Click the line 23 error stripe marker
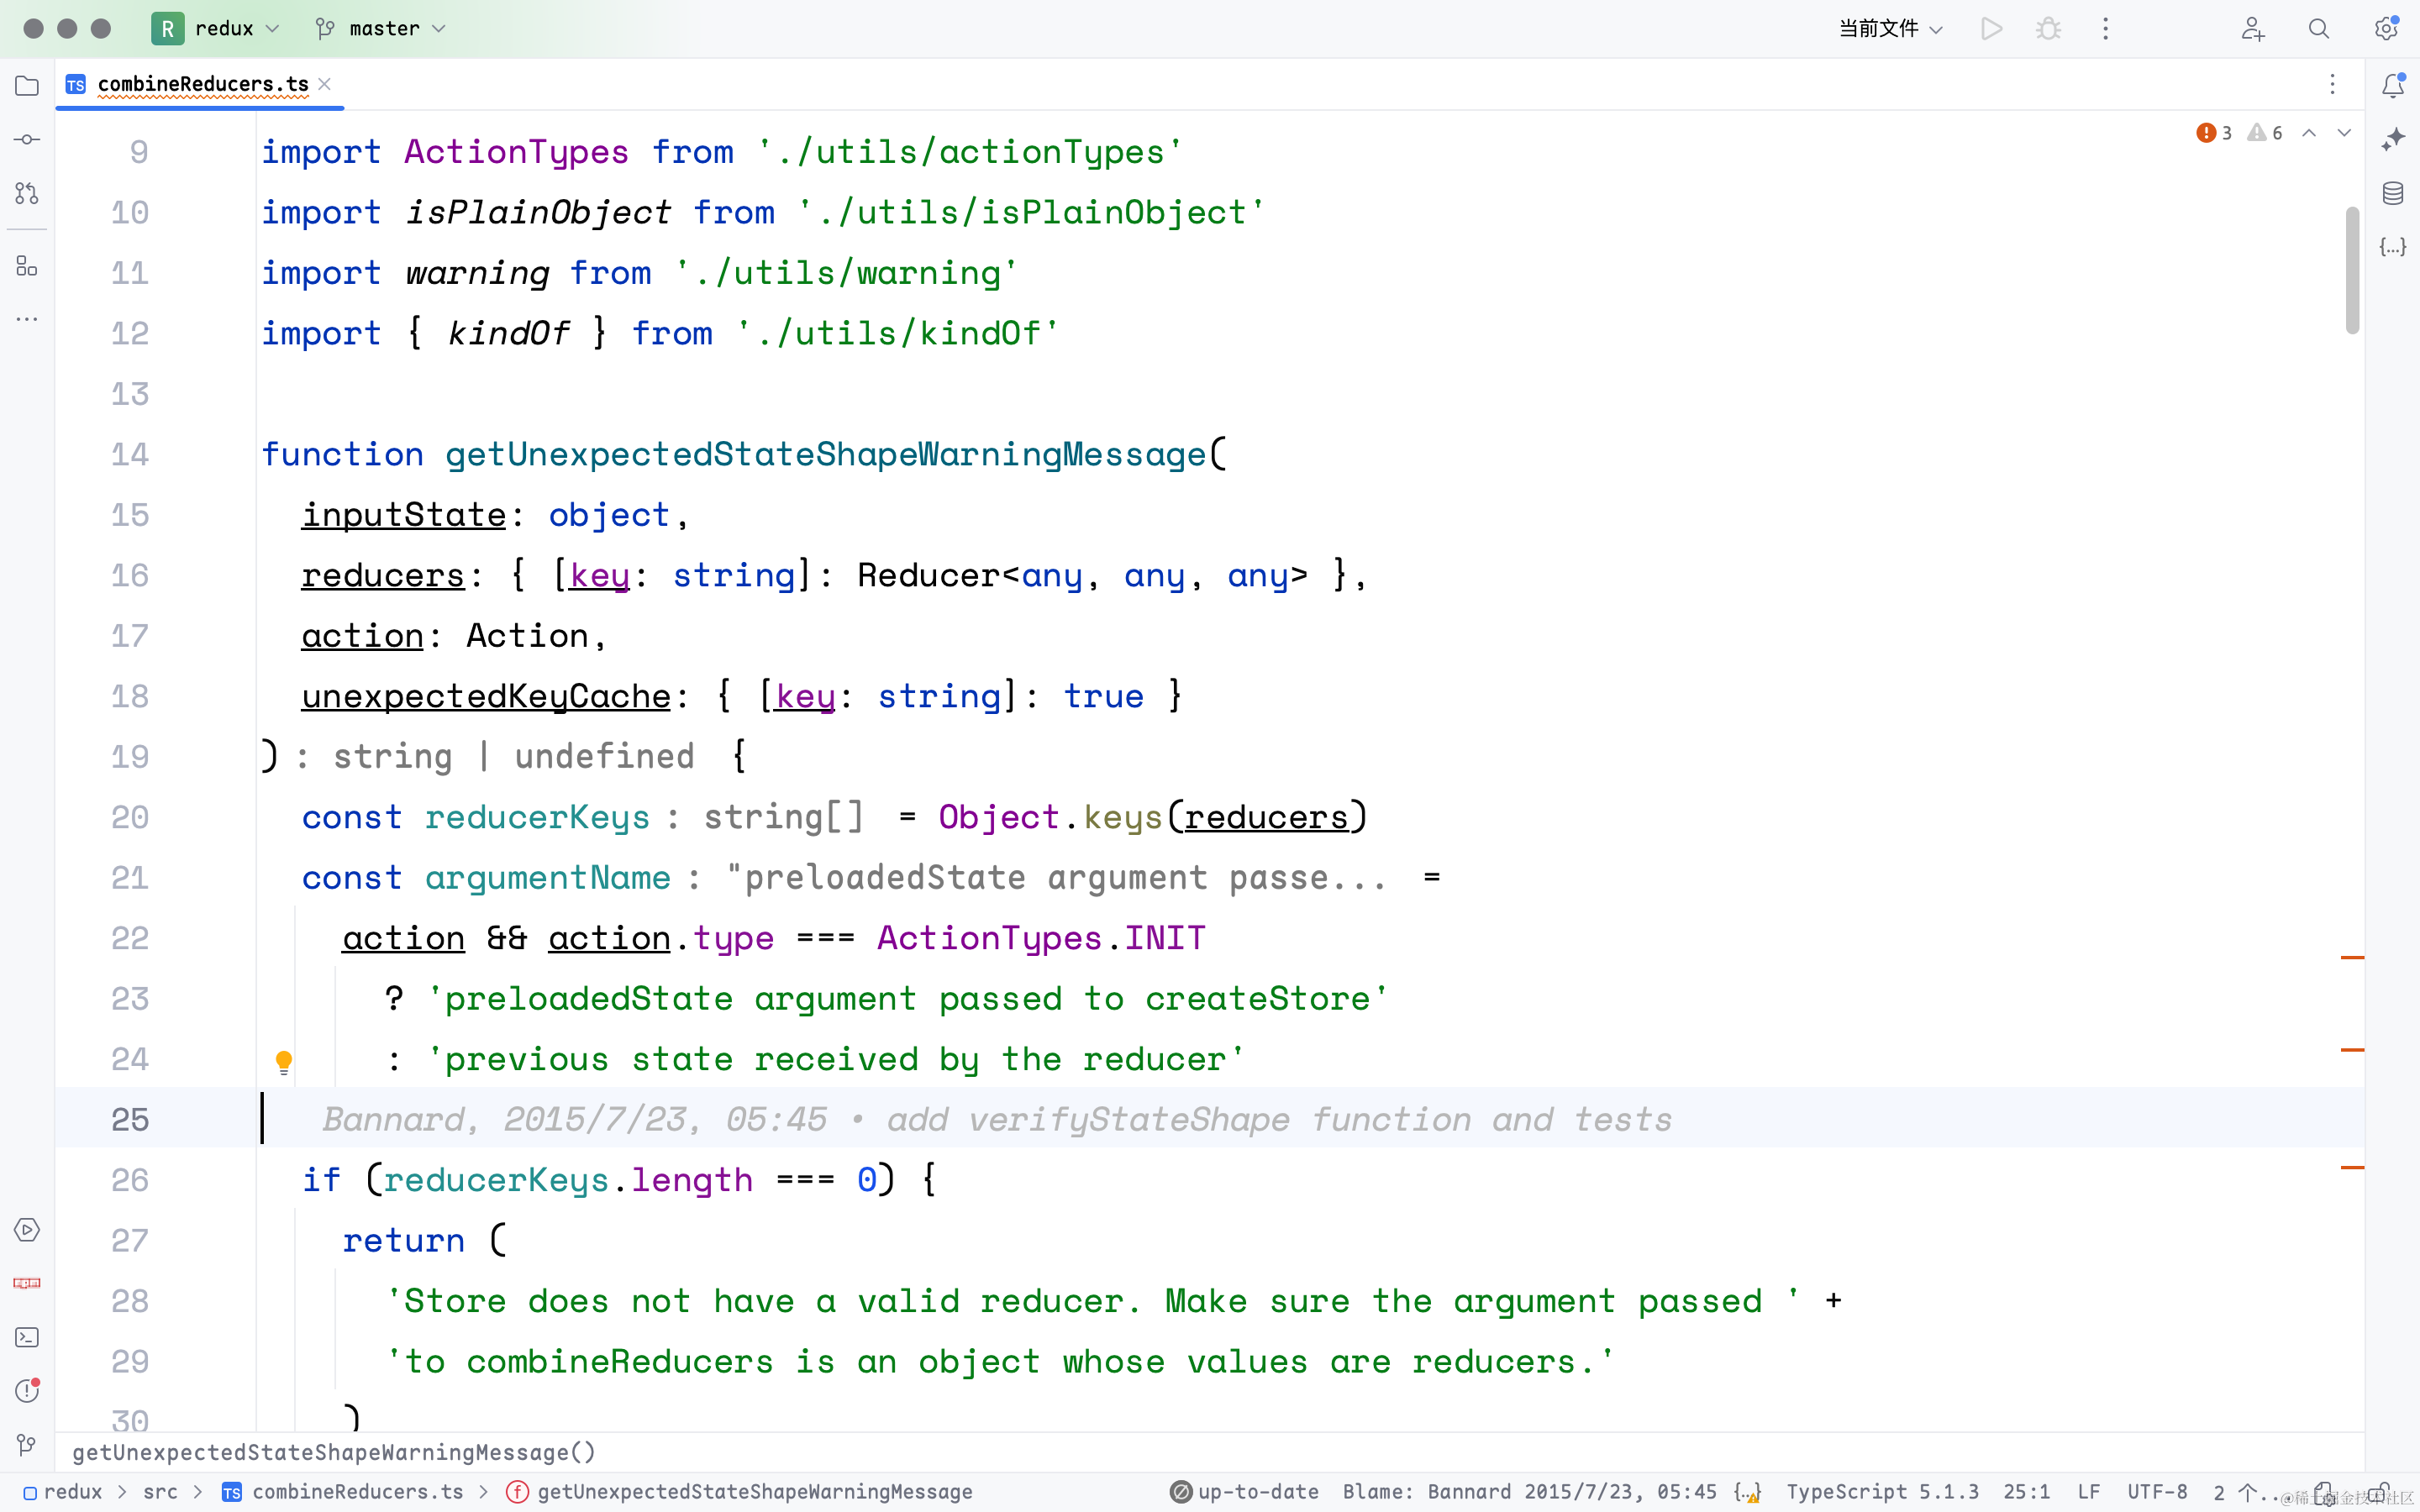 tap(2352, 958)
